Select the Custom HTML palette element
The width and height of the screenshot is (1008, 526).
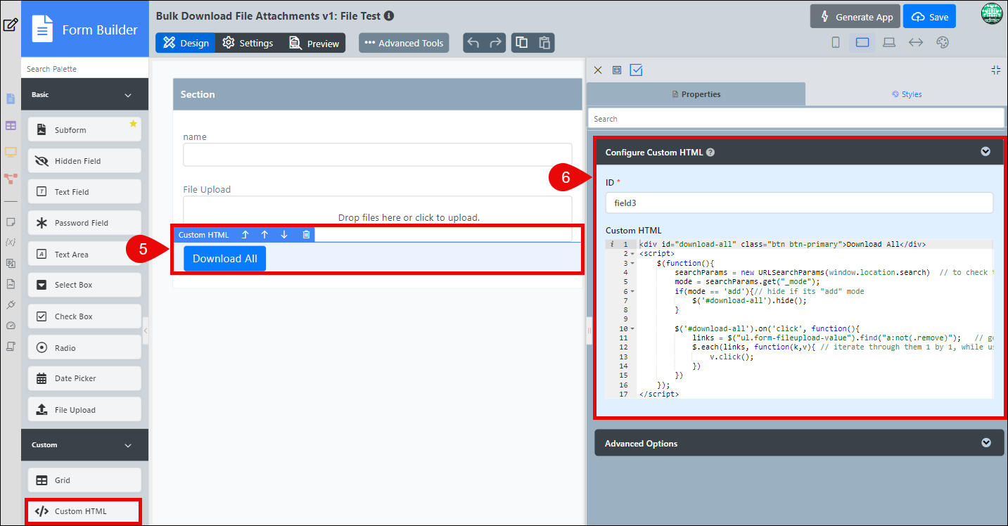pos(84,511)
